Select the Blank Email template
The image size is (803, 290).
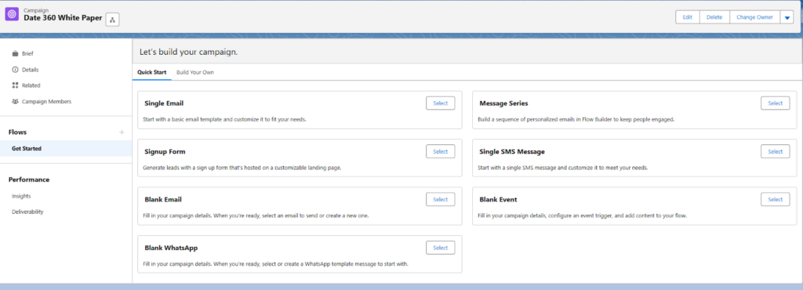pyautogui.click(x=441, y=199)
